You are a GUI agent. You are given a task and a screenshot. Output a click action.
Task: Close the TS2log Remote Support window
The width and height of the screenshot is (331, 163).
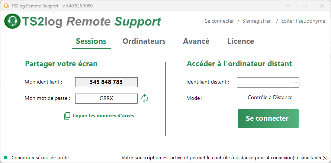[x=322, y=6]
